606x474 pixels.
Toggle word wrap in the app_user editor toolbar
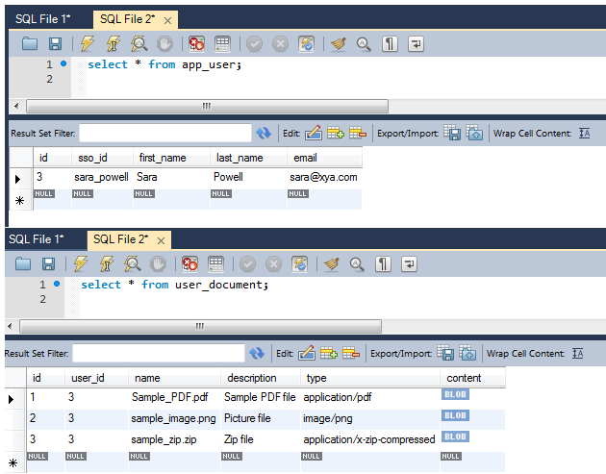[416, 44]
